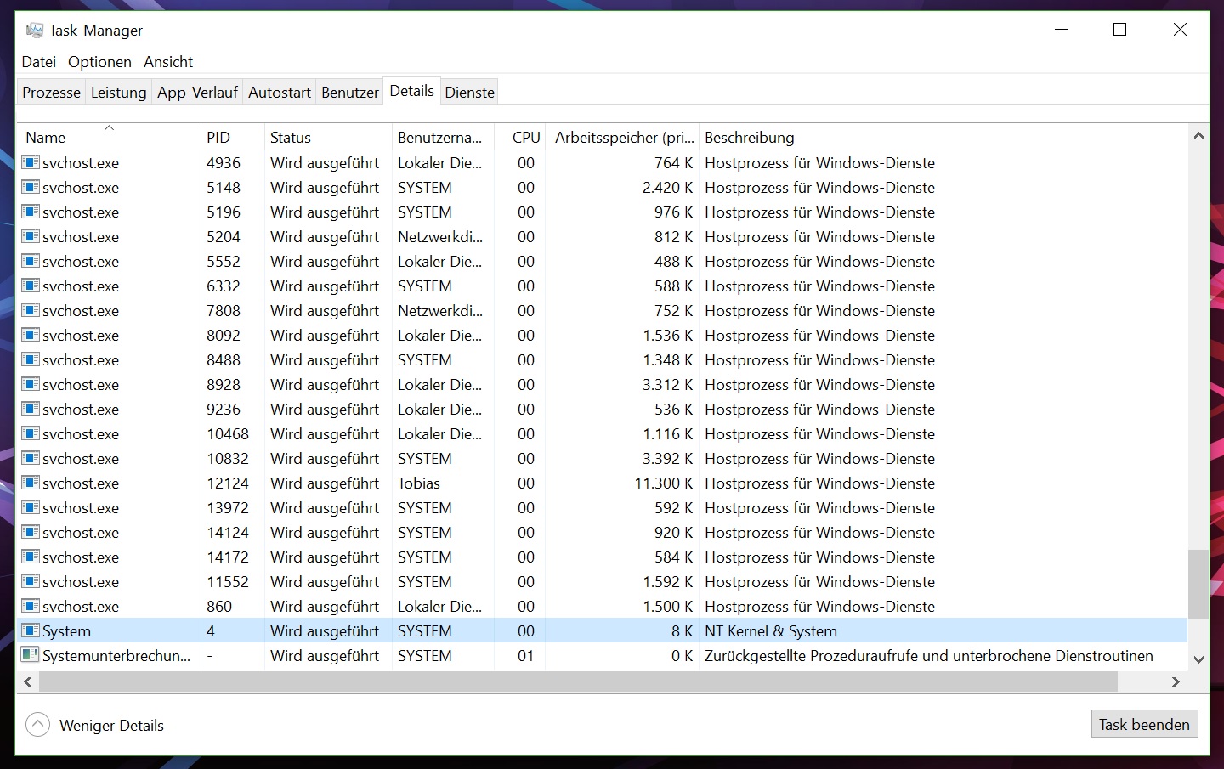Switch to the Autostart tab
The height and width of the screenshot is (769, 1224).
pos(280,92)
